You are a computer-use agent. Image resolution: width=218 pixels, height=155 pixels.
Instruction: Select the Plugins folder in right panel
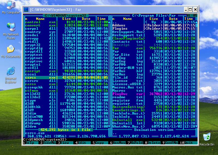pyautogui.click(x=154, y=29)
